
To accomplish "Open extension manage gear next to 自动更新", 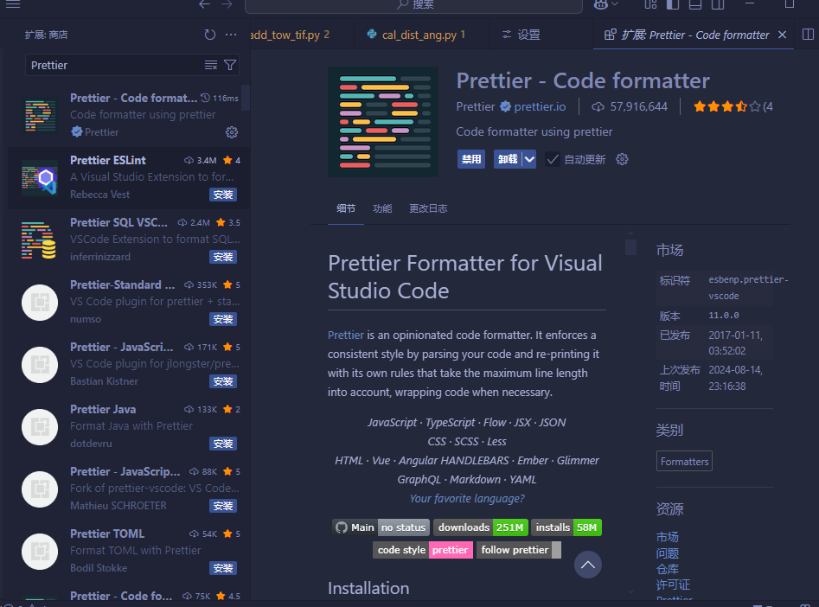I will [x=622, y=159].
